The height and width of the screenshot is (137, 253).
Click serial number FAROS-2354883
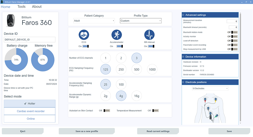[207, 74]
